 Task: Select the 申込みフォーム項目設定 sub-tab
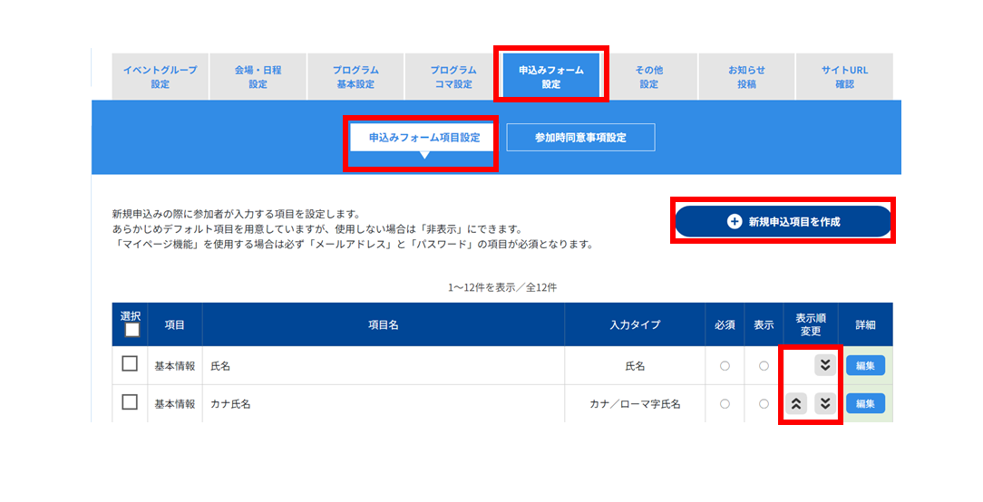(424, 137)
